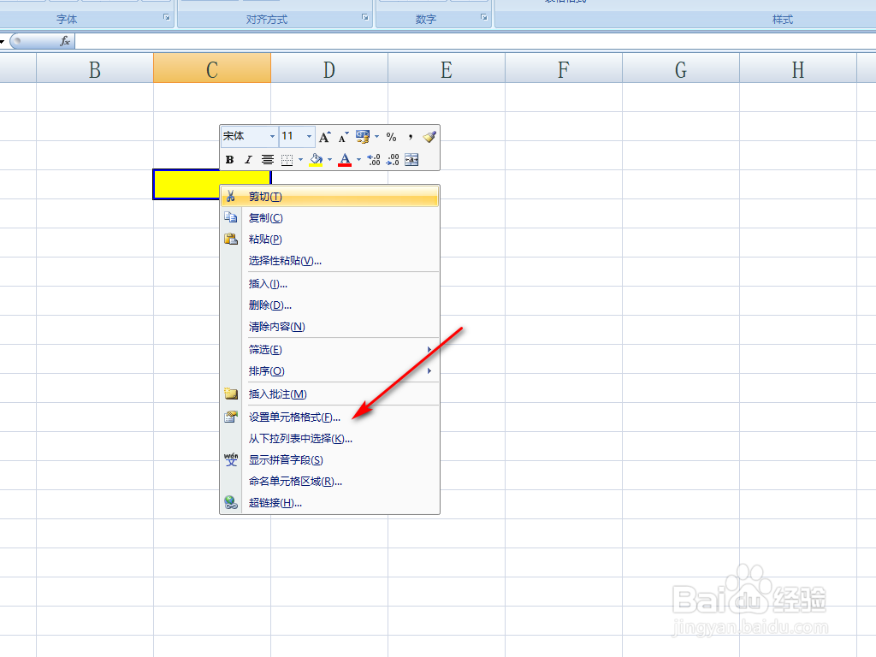The width and height of the screenshot is (876, 657).
Task: Click the fx insert function button
Action: point(65,41)
